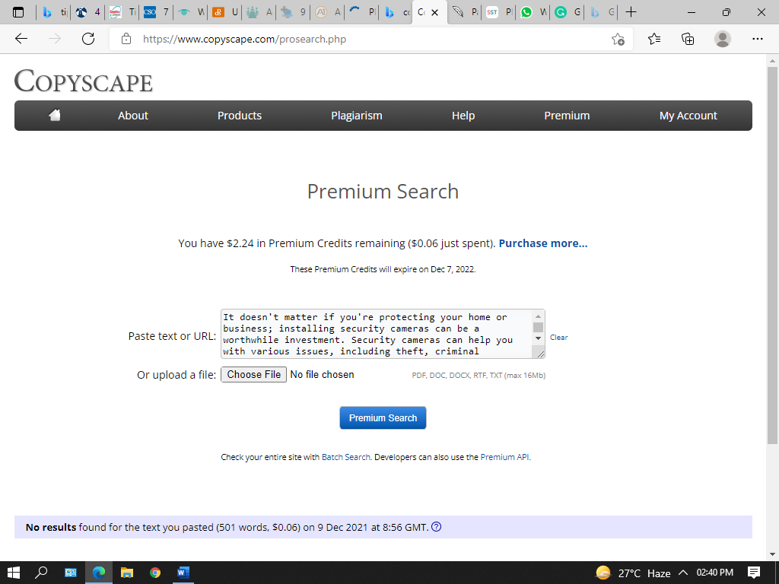The image size is (779, 584).
Task: Open the Plagiarism menu item
Action: coord(357,116)
